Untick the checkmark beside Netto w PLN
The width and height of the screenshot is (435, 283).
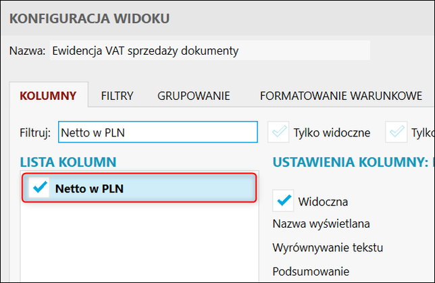click(41, 188)
